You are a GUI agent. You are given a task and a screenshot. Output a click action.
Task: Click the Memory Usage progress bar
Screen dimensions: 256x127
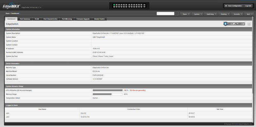(108, 94)
